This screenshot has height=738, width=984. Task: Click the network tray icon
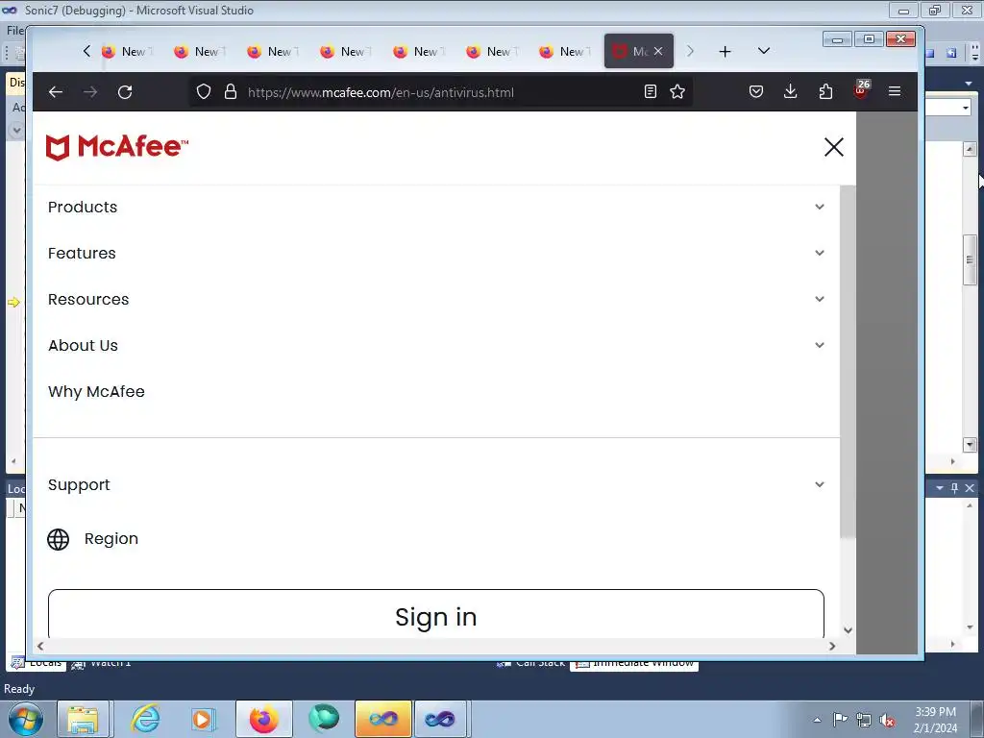click(864, 720)
